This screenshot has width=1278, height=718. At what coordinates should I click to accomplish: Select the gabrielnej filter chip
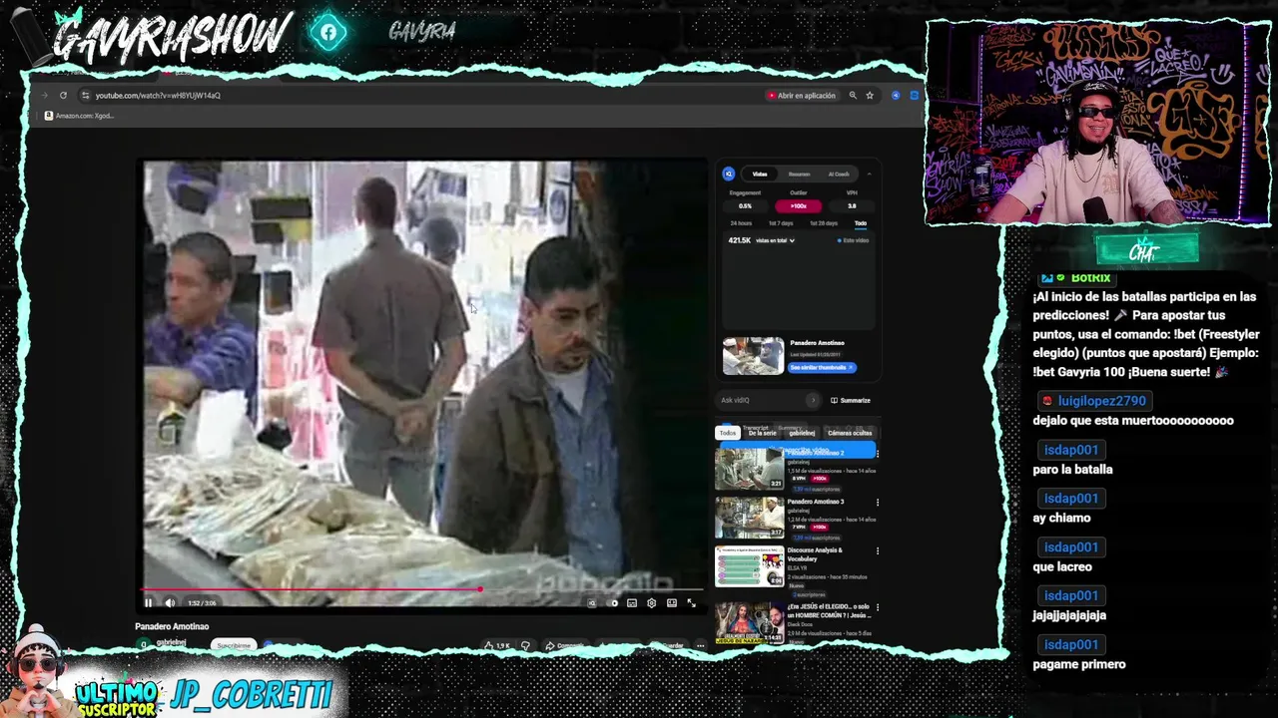[x=802, y=433]
